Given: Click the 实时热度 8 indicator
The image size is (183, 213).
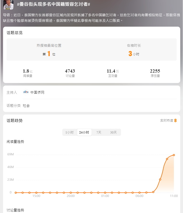Looking at the screenshot, I should click(168, 121).
